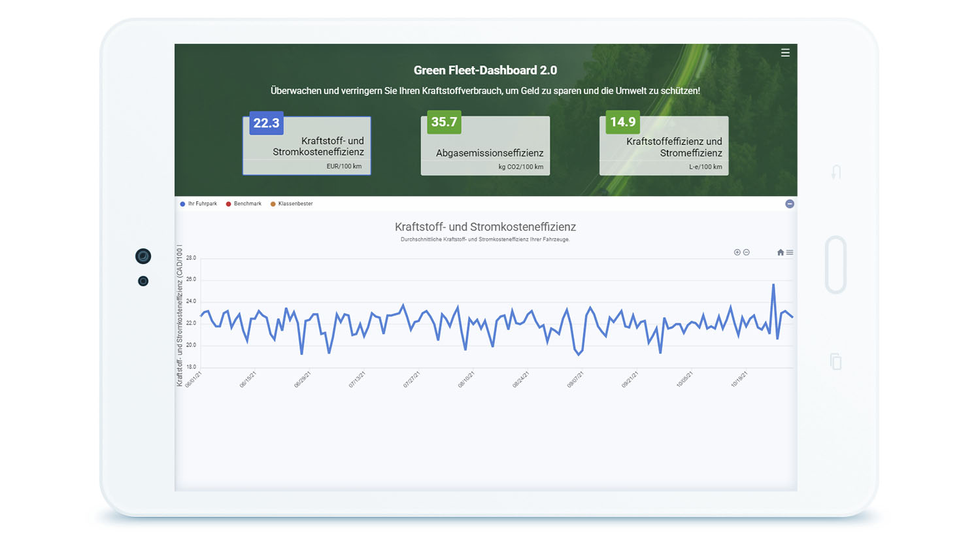This screenshot has width=978, height=549.
Task: Toggle the Ihr Fuhrpark legend series
Action: pos(199,204)
